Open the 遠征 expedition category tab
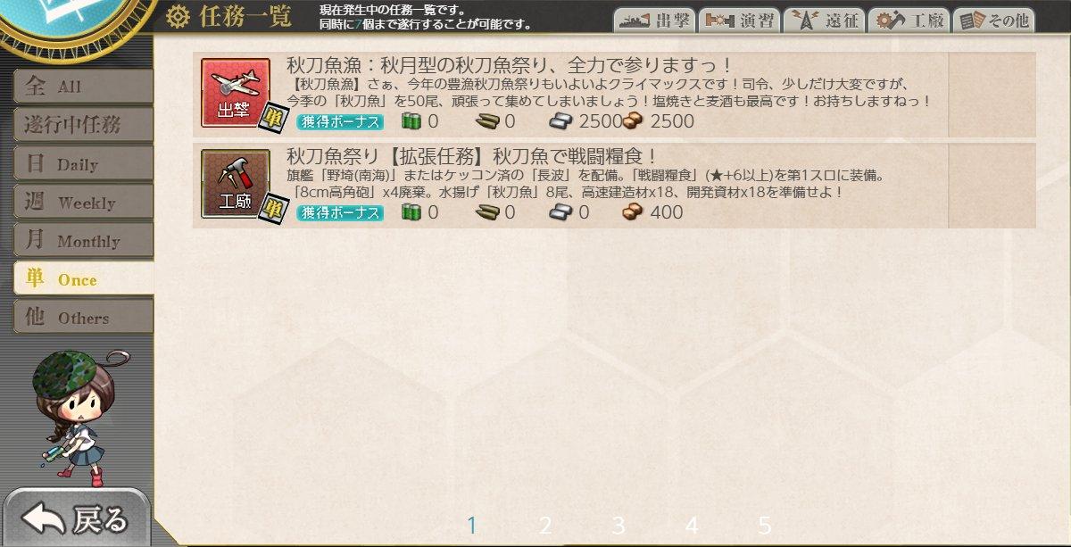Image resolution: width=1071 pixels, height=547 pixels. pyautogui.click(x=824, y=21)
